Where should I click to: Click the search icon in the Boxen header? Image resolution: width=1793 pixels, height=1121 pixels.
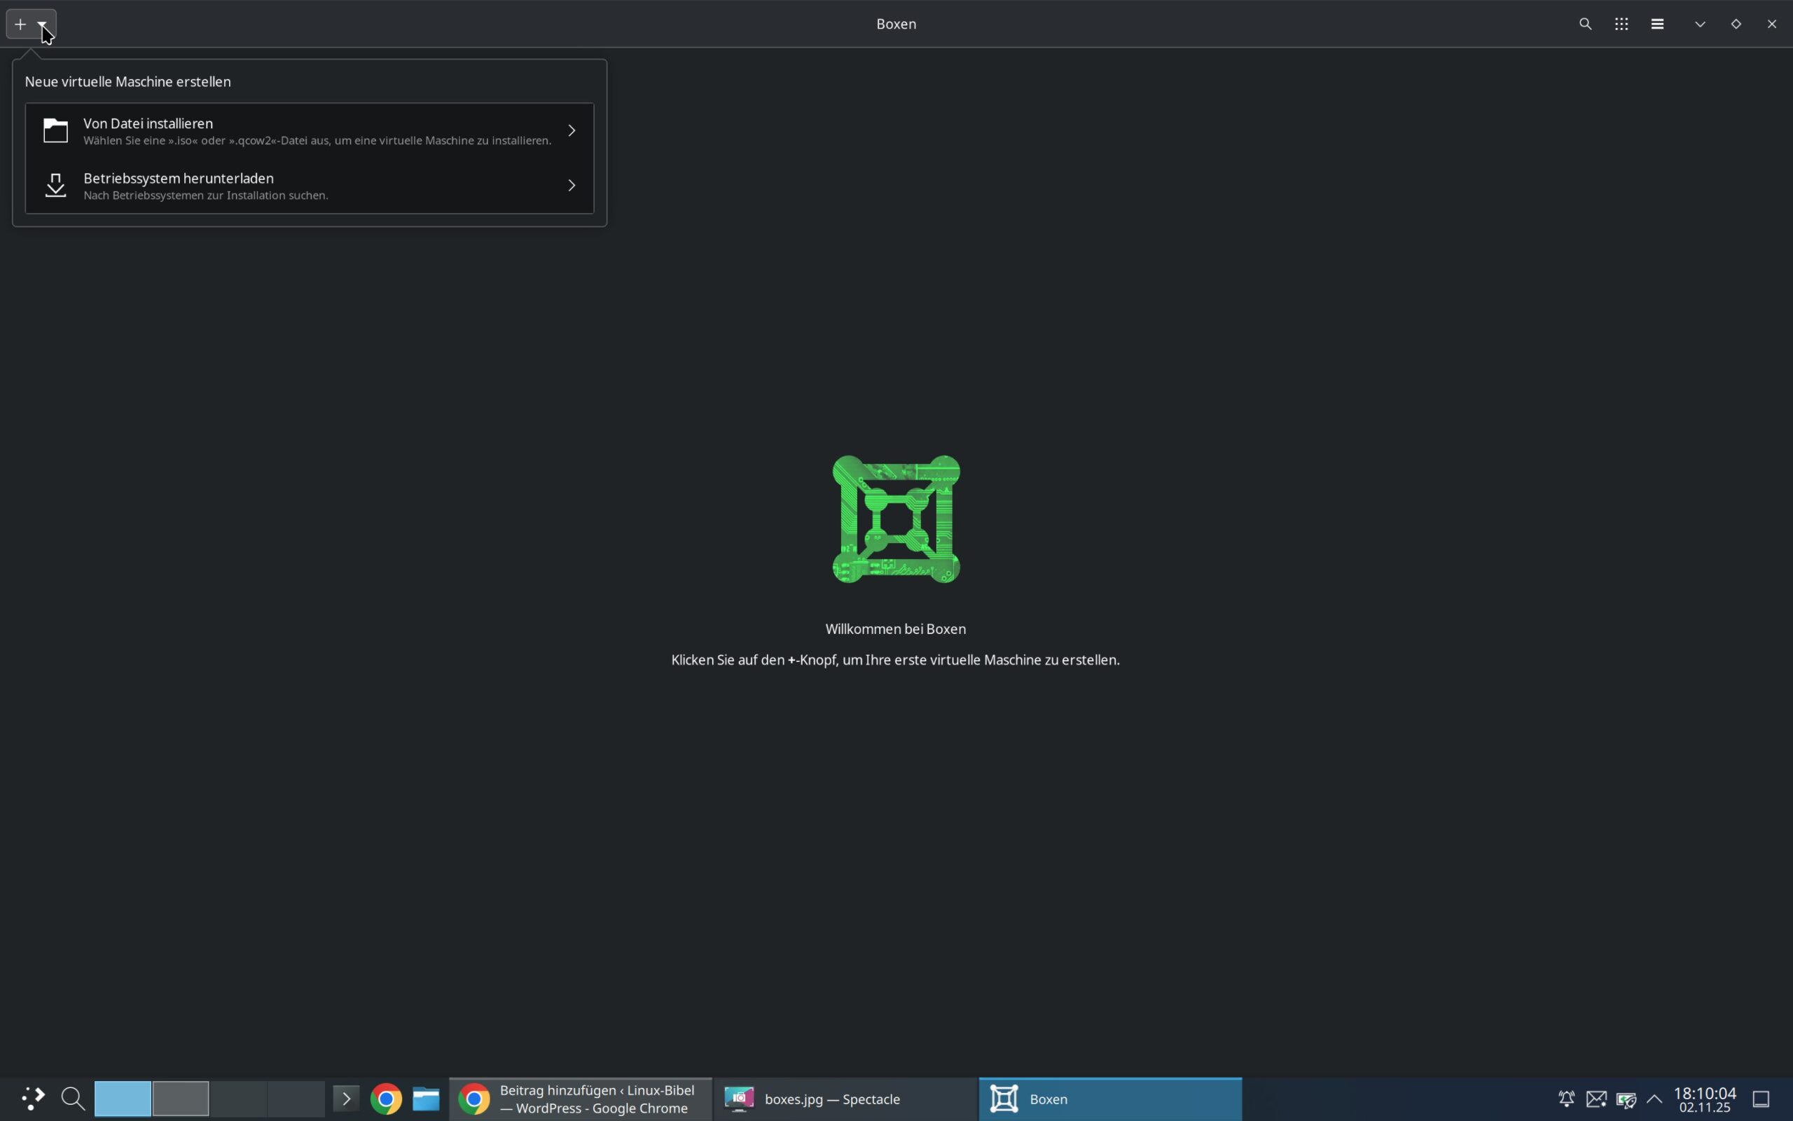coord(1586,25)
